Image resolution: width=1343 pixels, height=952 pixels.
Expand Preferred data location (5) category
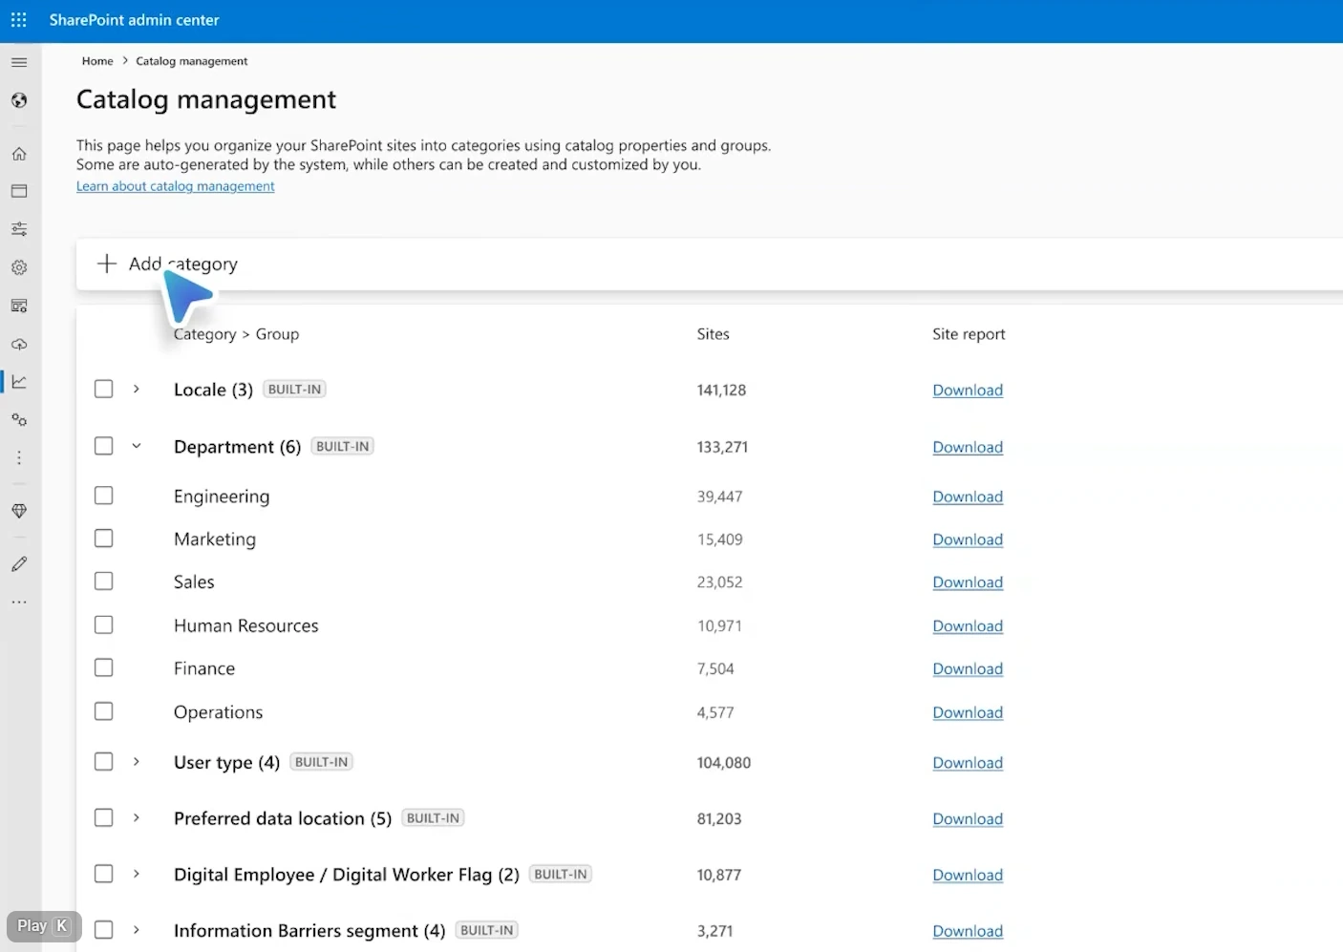pos(137,818)
